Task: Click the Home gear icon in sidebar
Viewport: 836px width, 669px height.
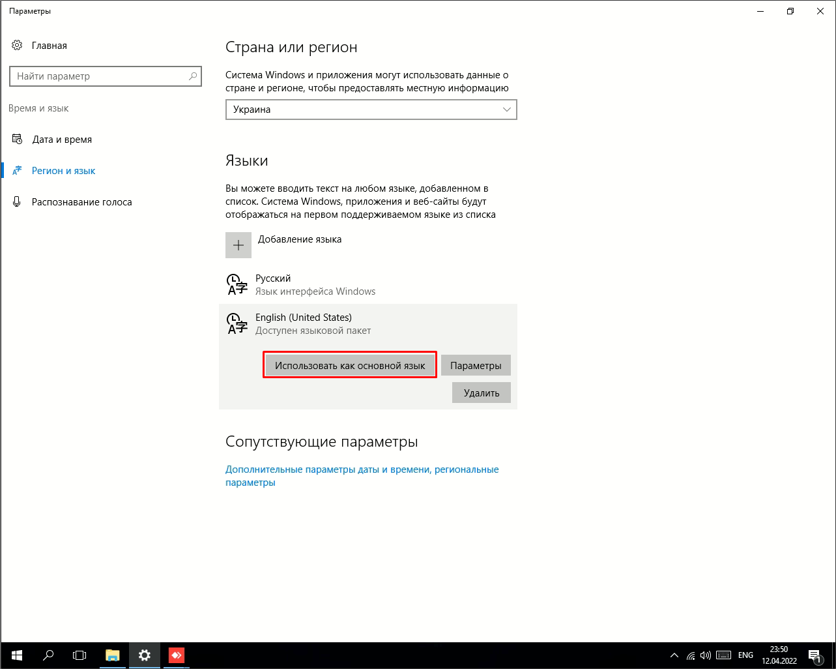Action: (17, 46)
